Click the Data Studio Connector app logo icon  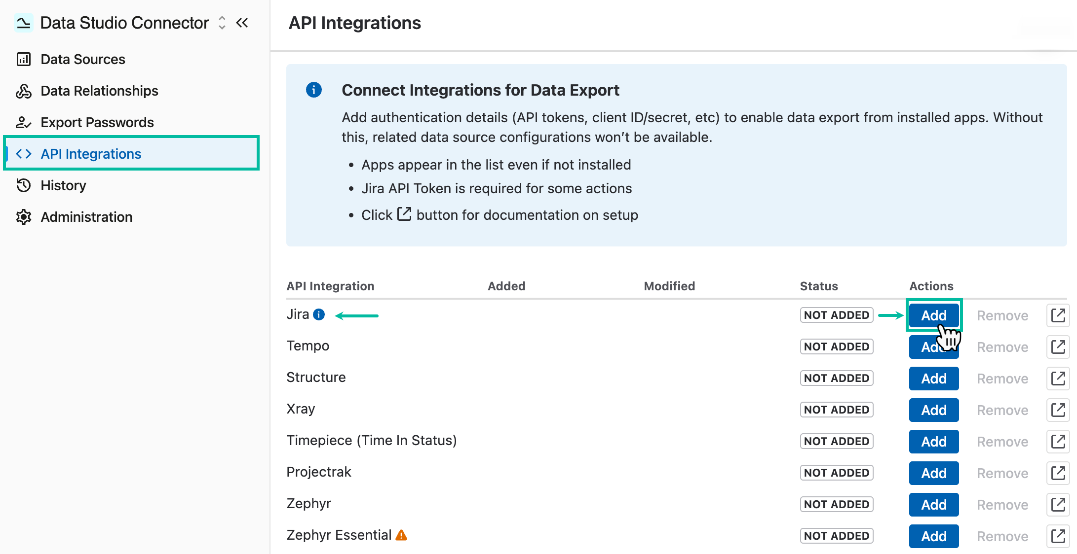[23, 23]
